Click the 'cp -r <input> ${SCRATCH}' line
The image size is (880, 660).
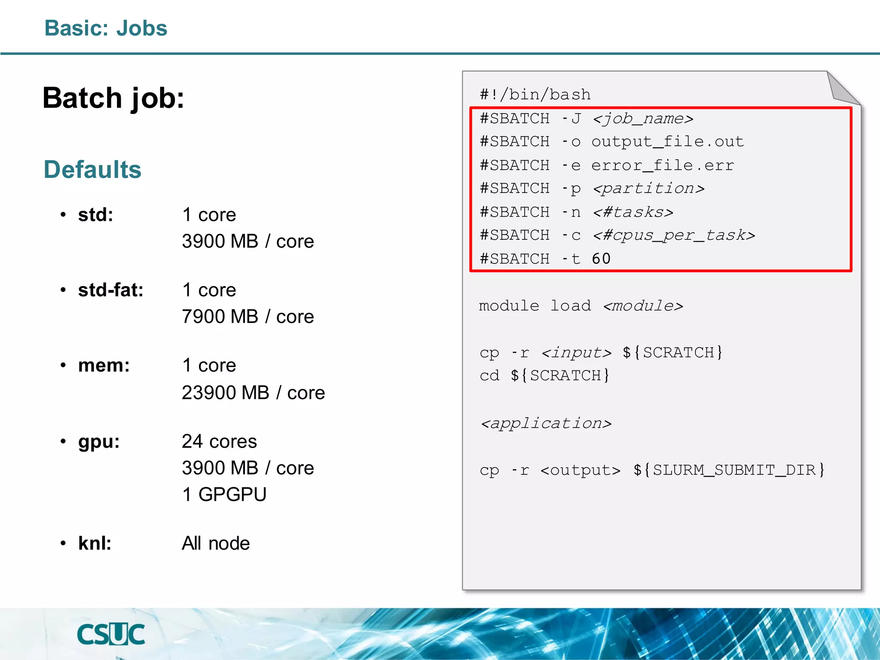coord(602,353)
